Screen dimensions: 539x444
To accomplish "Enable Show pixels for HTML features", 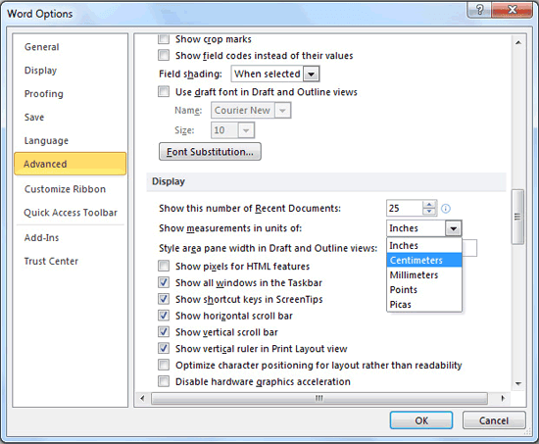I will tap(164, 266).
